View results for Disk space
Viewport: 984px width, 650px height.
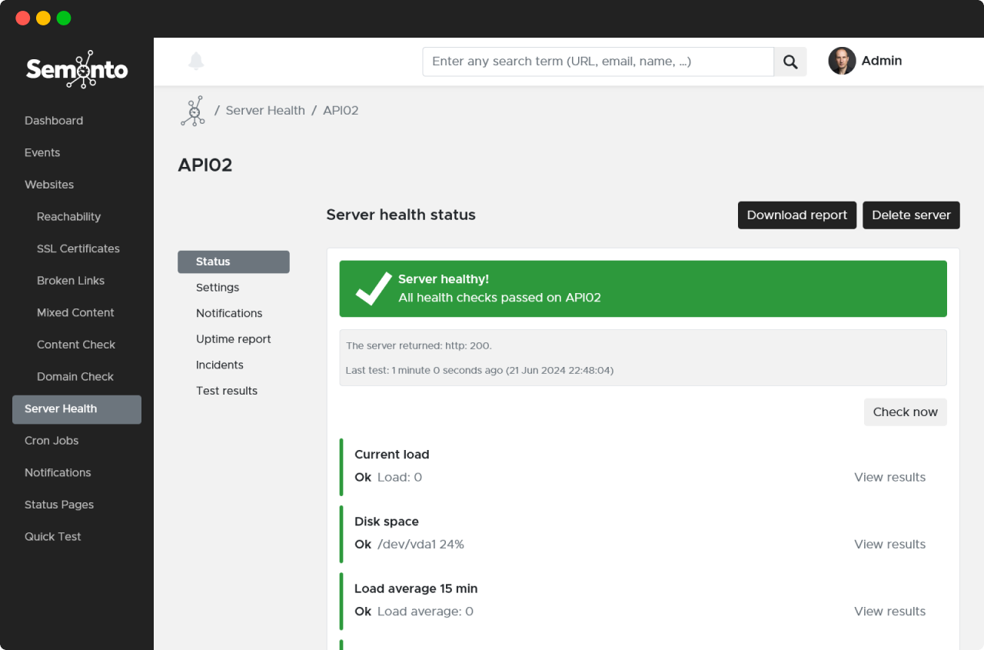click(x=889, y=545)
